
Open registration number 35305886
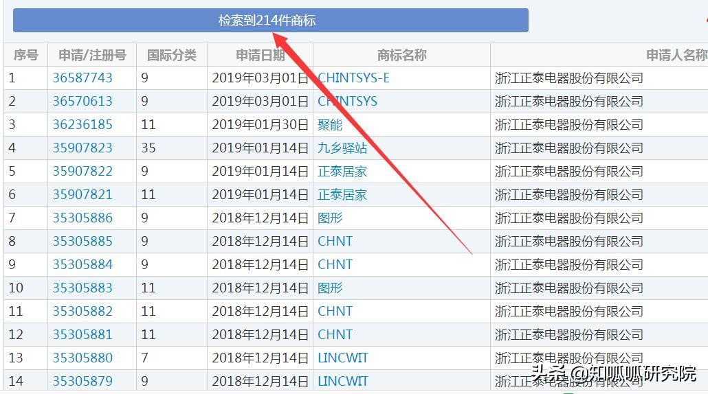82,218
